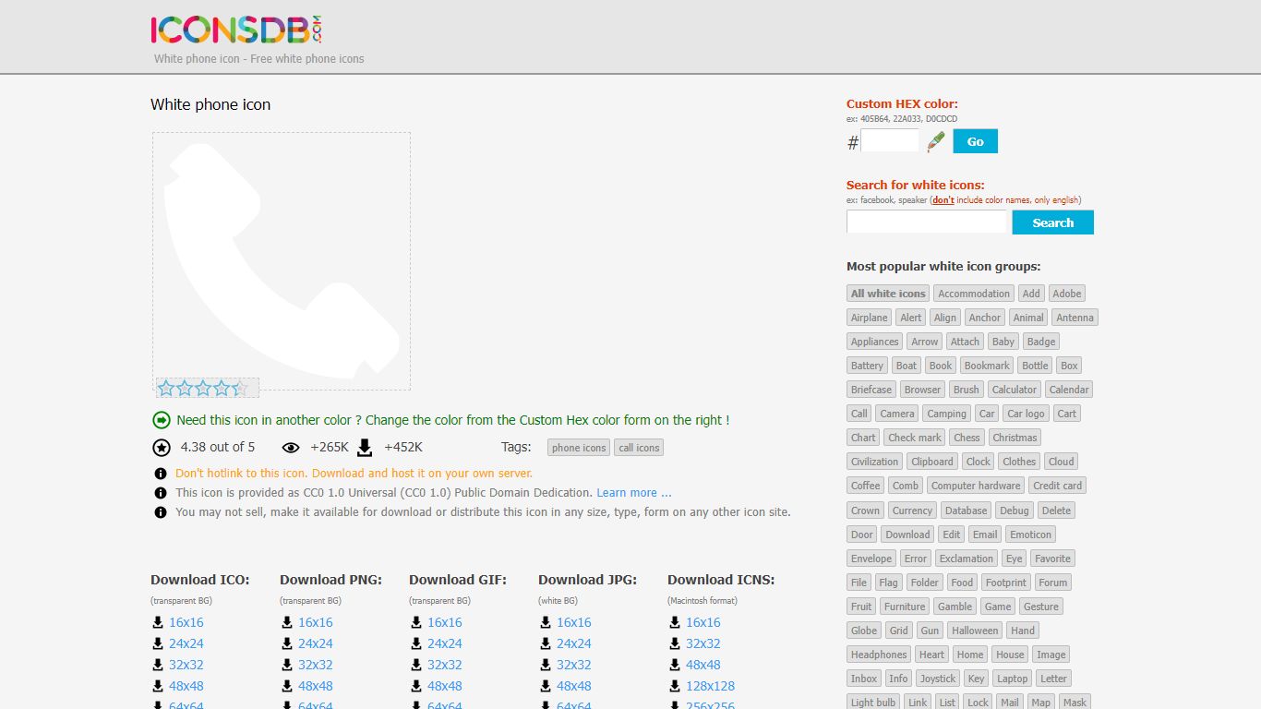Screen dimensions: 1261x709
Task: Open the 'phone icons' tag
Action: pyautogui.click(x=579, y=448)
